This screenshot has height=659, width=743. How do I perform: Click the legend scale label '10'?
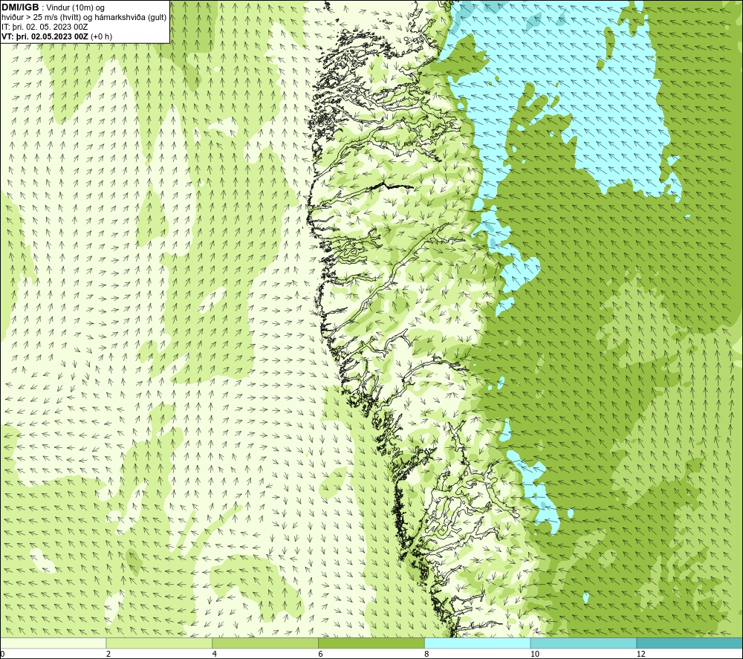[x=534, y=654]
